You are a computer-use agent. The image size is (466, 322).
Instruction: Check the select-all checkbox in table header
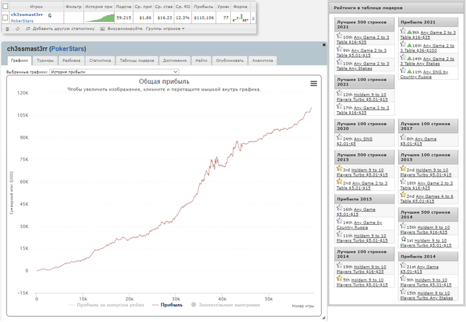tap(5, 6)
